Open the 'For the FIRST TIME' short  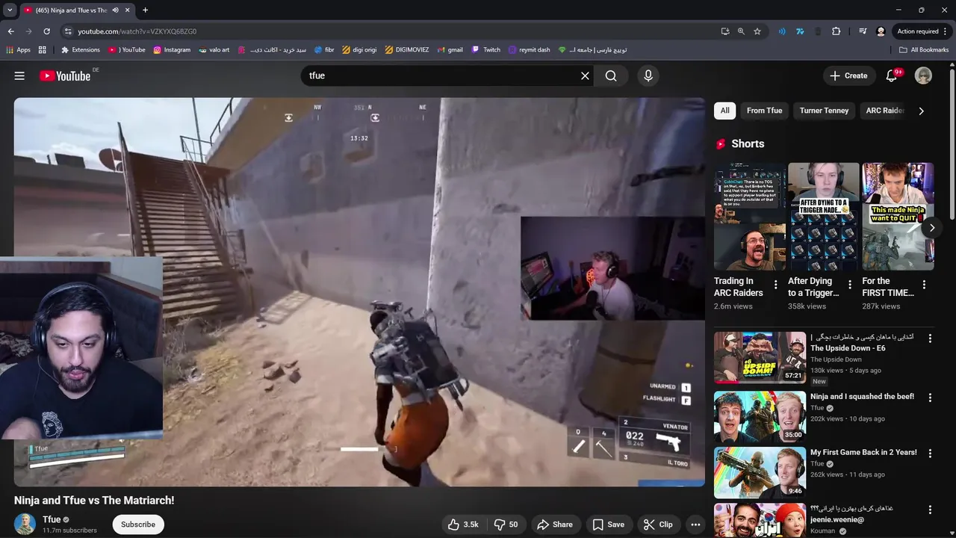coord(898,217)
